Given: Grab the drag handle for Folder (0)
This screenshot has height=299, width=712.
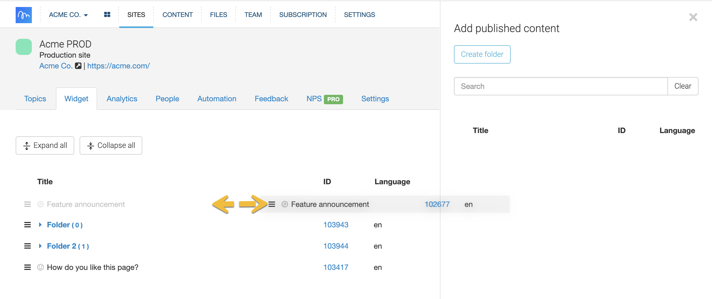Looking at the screenshot, I should [x=27, y=225].
